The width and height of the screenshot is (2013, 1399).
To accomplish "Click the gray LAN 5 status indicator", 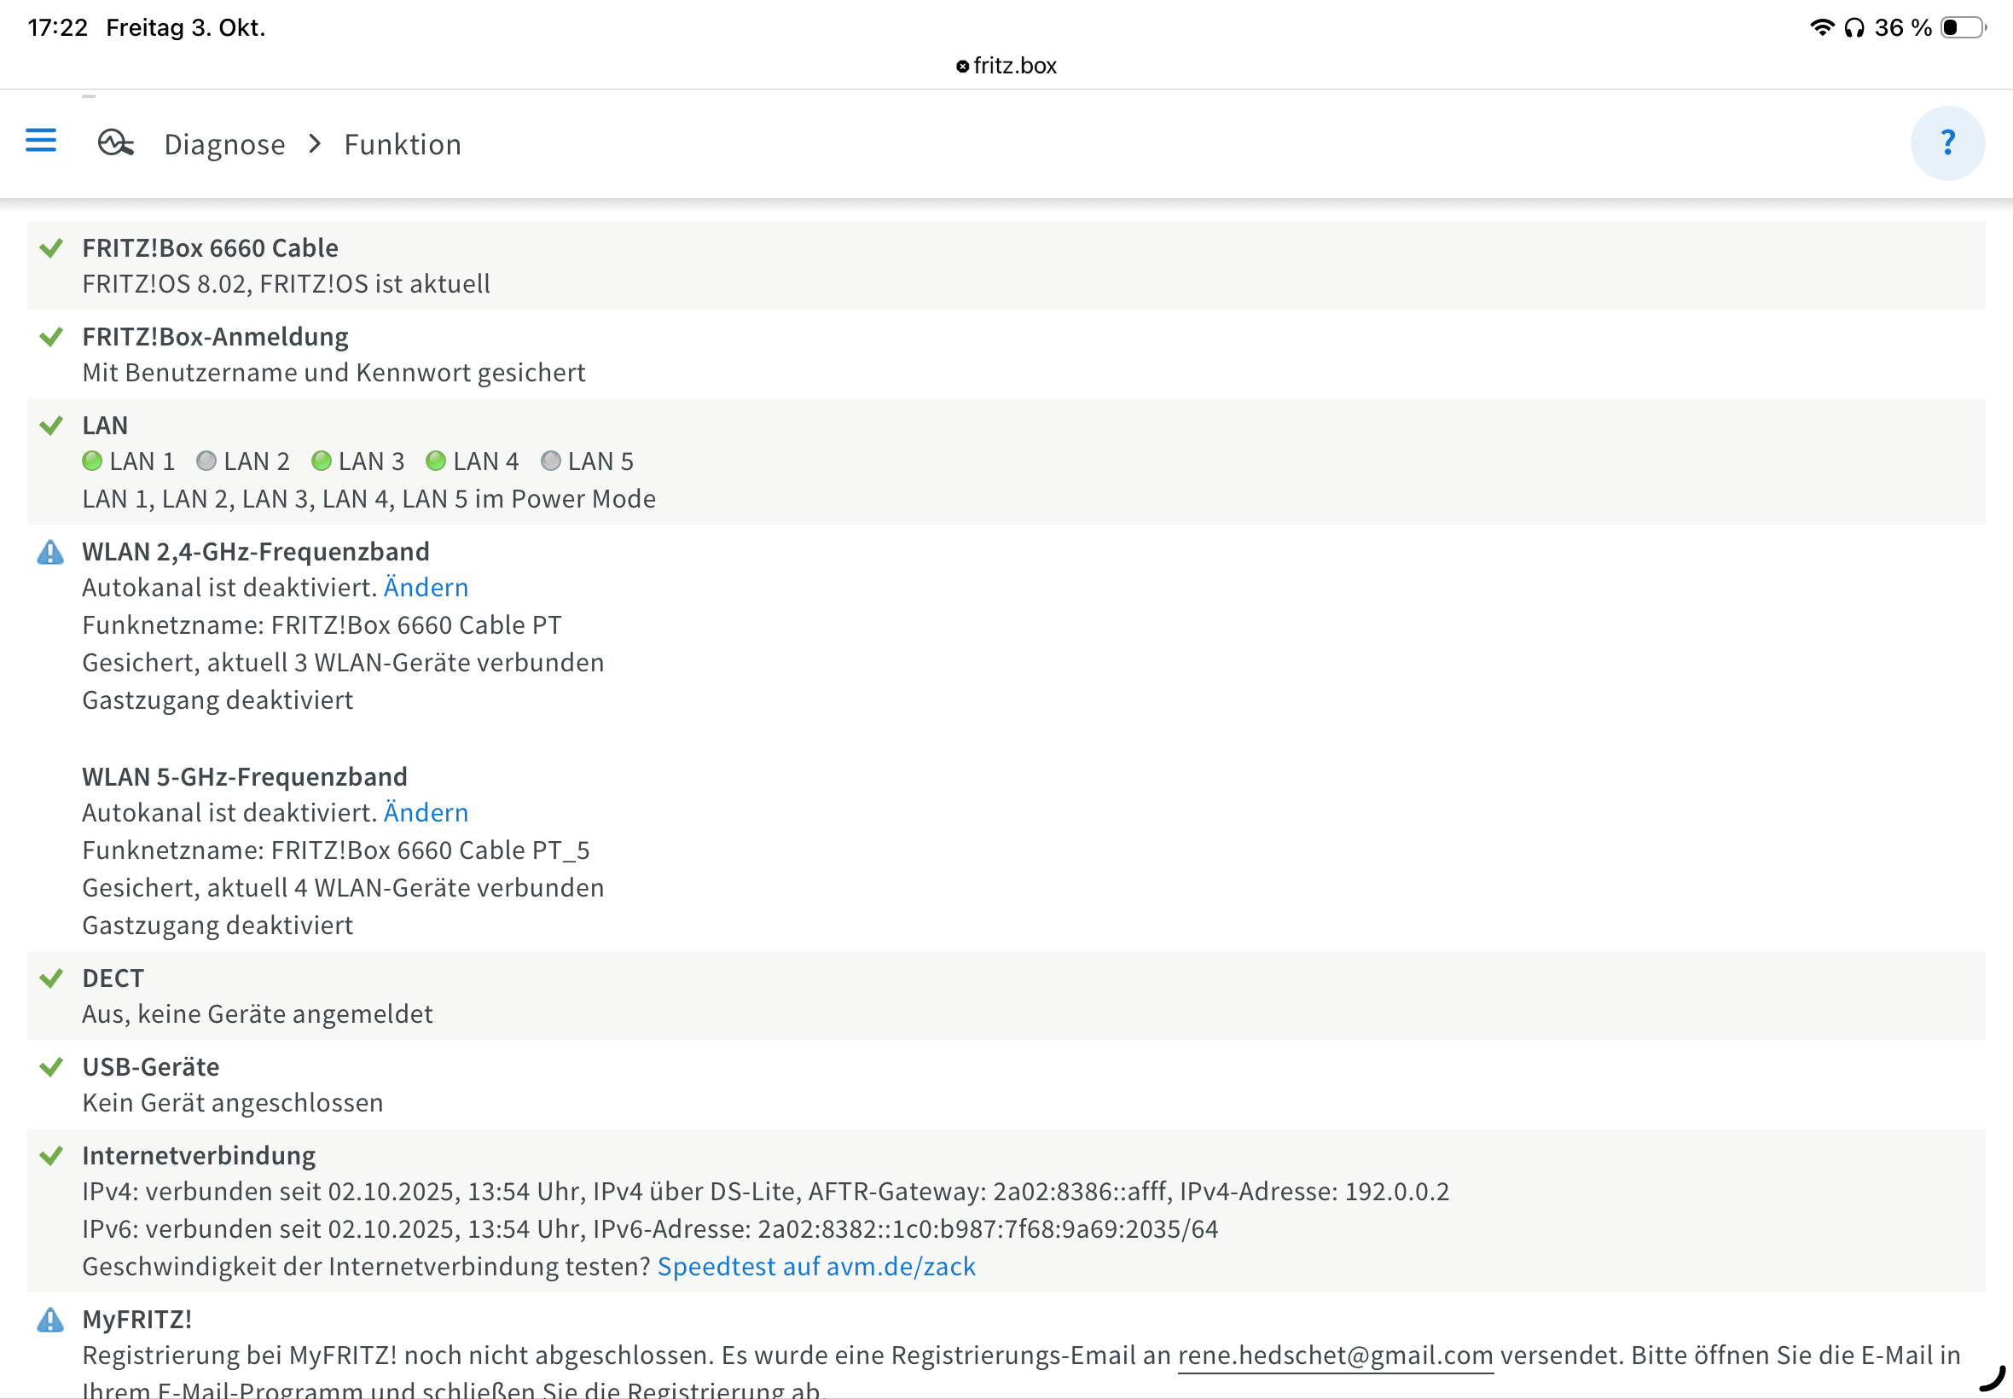I will coord(550,461).
